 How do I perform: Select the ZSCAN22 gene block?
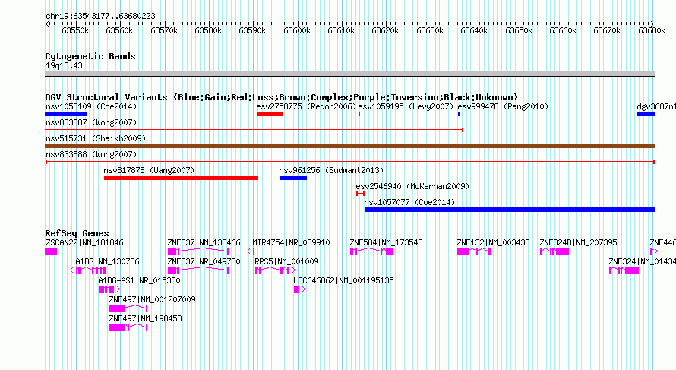tap(51, 251)
